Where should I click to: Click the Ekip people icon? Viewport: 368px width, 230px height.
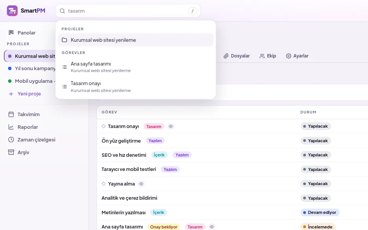pos(262,56)
